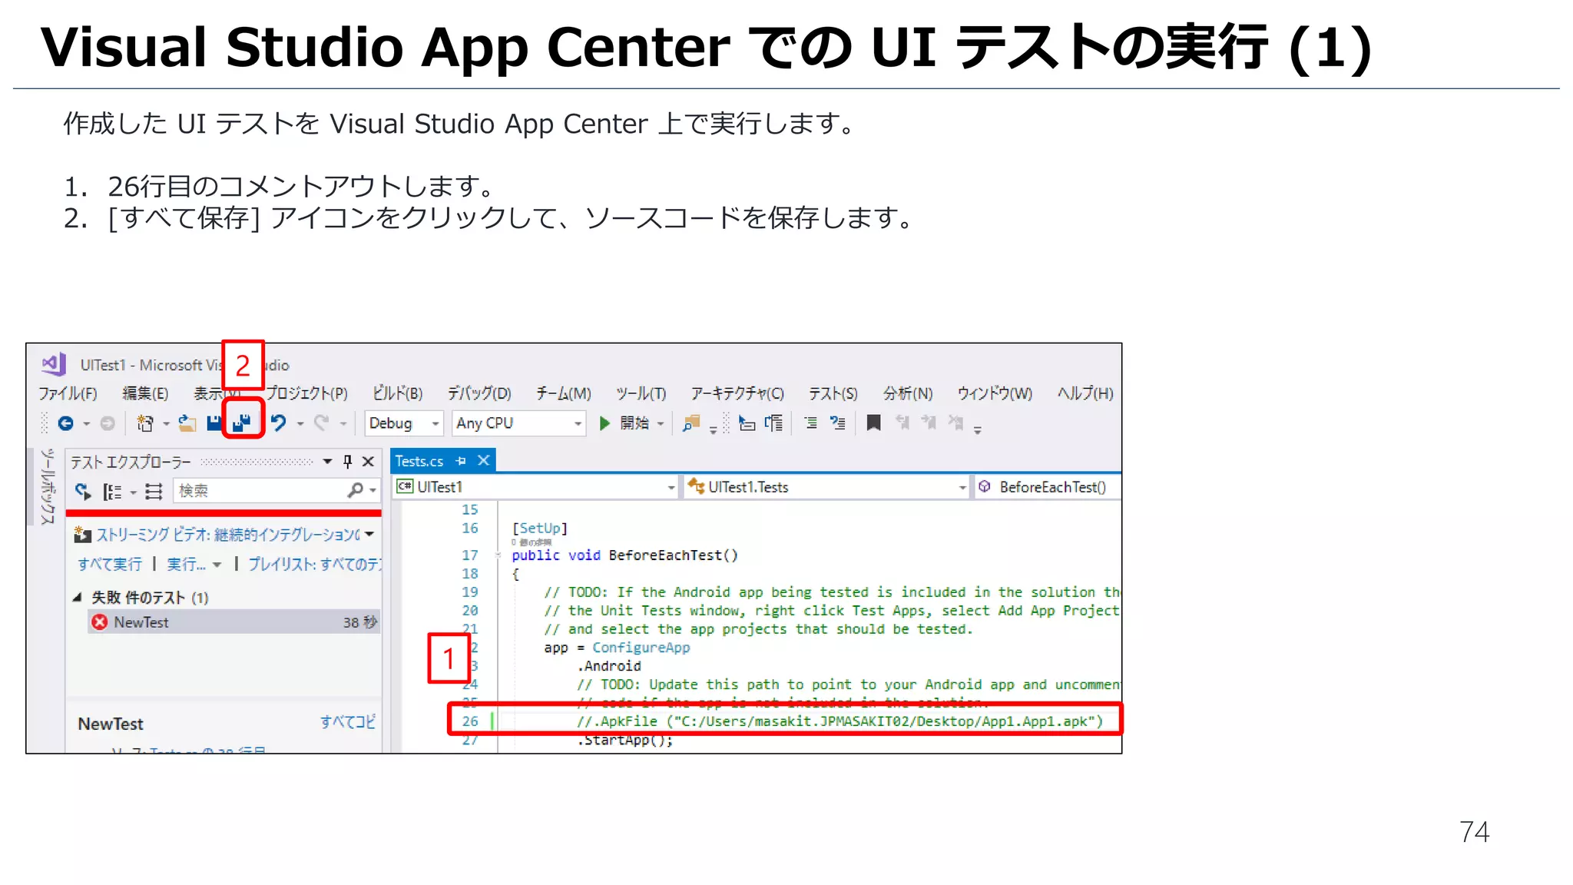Image resolution: width=1573 pixels, height=885 pixels.
Task: Click the Navigate Backward arrow icon
Action: coord(66,423)
